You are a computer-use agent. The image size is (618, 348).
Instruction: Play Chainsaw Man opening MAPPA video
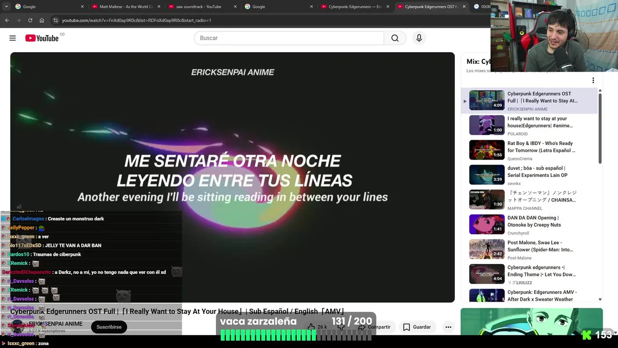529,200
